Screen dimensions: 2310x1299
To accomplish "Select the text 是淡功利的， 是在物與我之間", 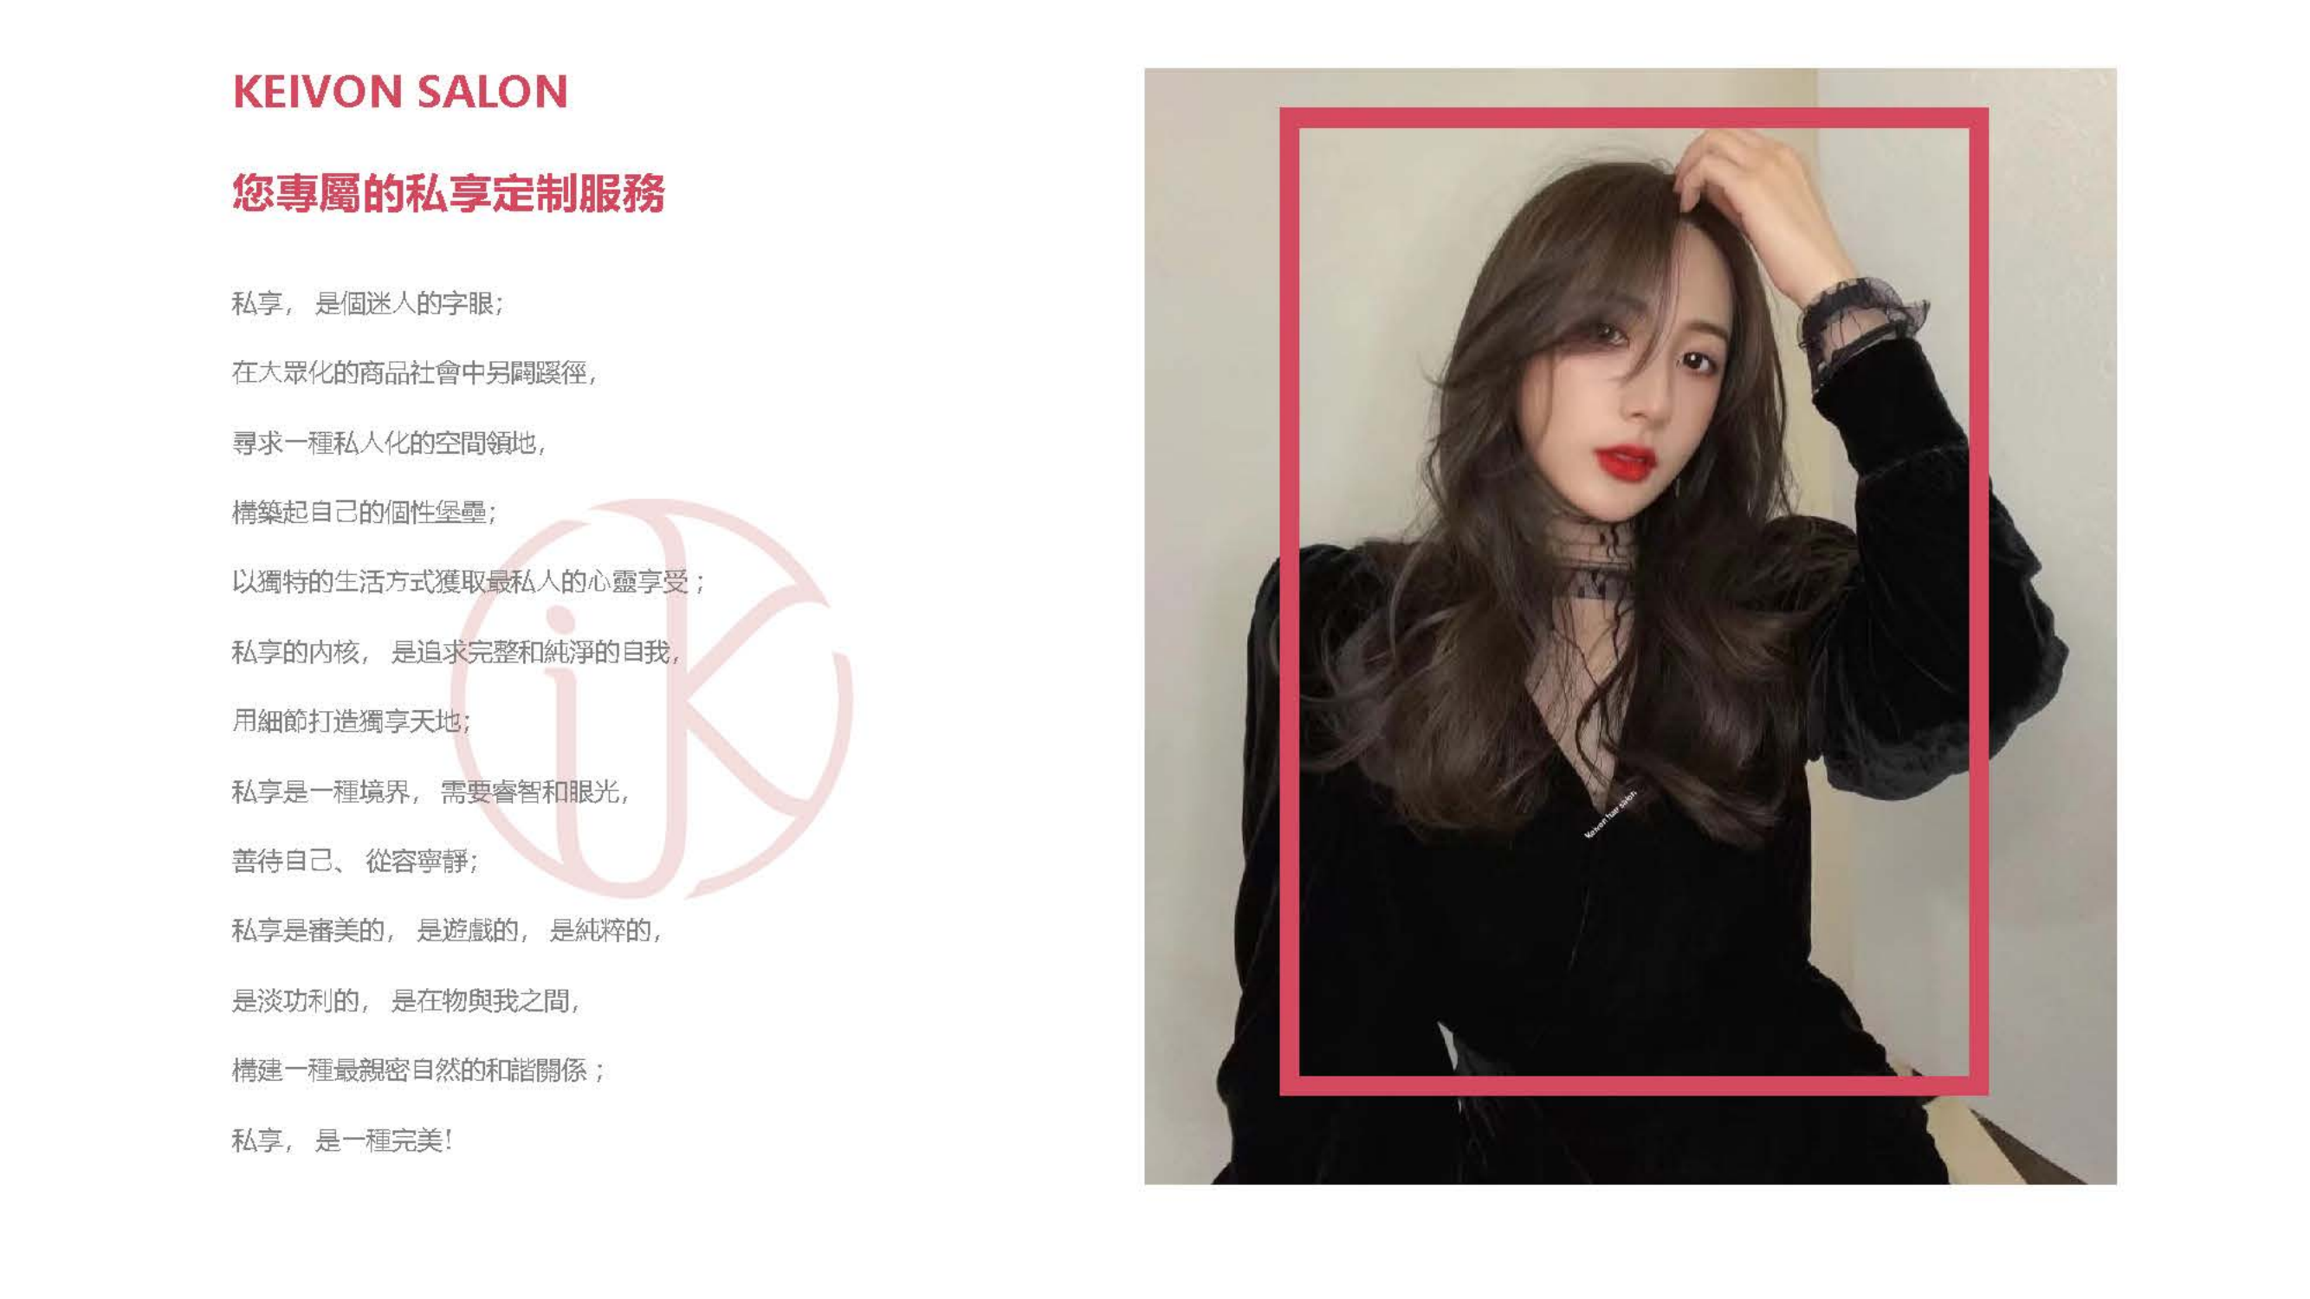I will [x=407, y=1000].
